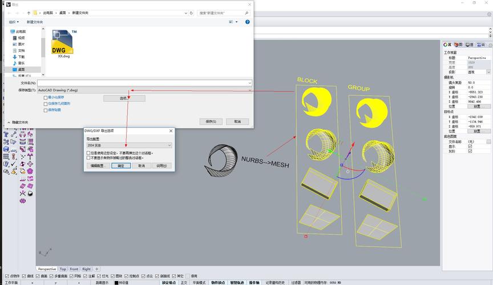Image resolution: width=493 pixels, height=285 pixels.
Task: Open the properties tab icon in the right panel
Action: [x=447, y=44]
